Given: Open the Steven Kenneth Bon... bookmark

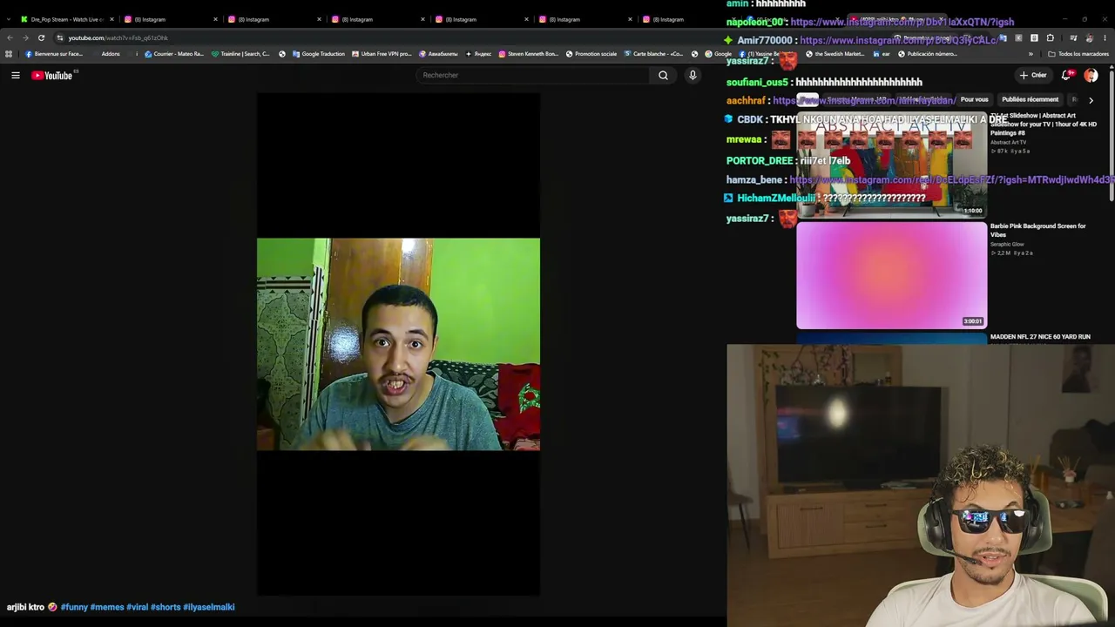Looking at the screenshot, I should 529,54.
